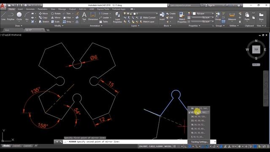The height and width of the screenshot is (152, 270).
Task: Expand the Modify panel
Action: pyautogui.click(x=59, y=26)
